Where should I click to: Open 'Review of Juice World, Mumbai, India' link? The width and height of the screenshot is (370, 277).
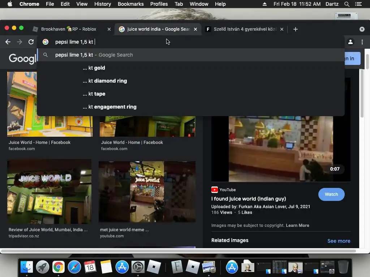coord(48,230)
